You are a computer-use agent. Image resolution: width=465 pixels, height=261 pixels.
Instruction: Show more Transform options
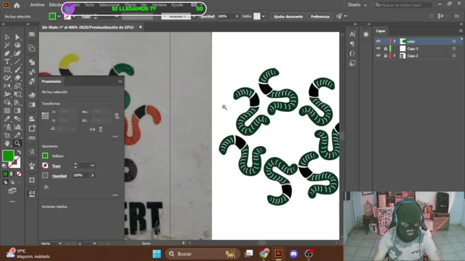pyautogui.click(x=115, y=137)
